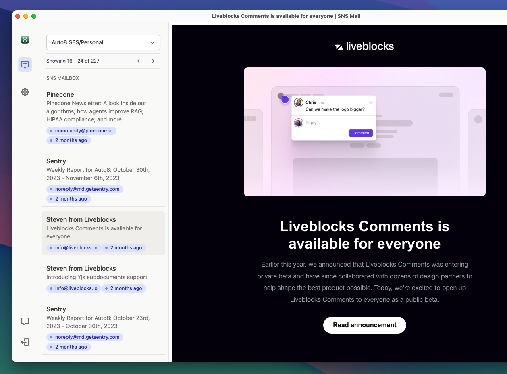Open the green Auto8 app logo icon
The width and height of the screenshot is (507, 374).
tap(25, 40)
